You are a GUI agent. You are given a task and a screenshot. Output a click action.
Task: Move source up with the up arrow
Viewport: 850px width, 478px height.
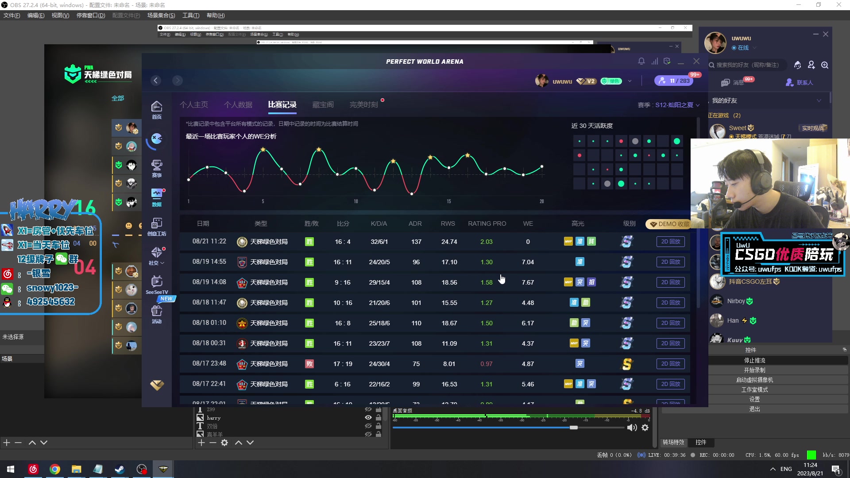(239, 443)
